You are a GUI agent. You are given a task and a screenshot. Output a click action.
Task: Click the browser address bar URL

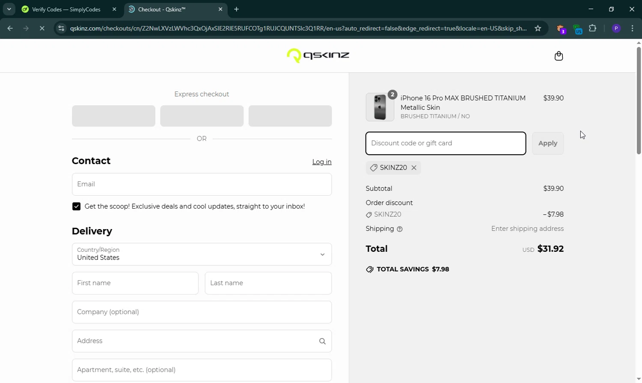298,28
